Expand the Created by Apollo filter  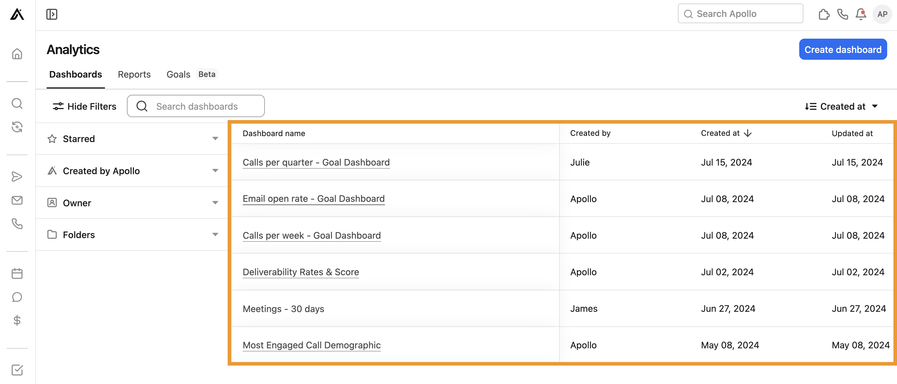coord(215,171)
